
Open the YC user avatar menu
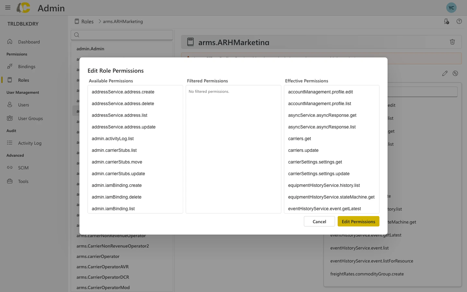451,7
